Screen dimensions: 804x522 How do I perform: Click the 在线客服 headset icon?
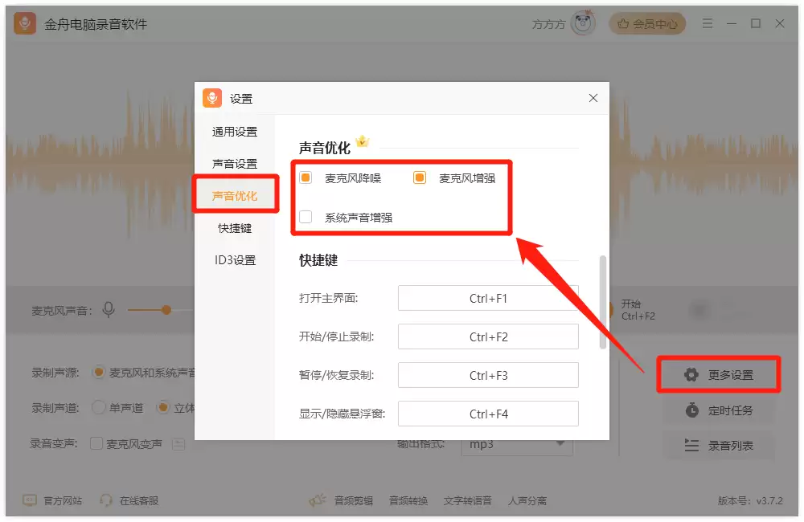(x=105, y=500)
